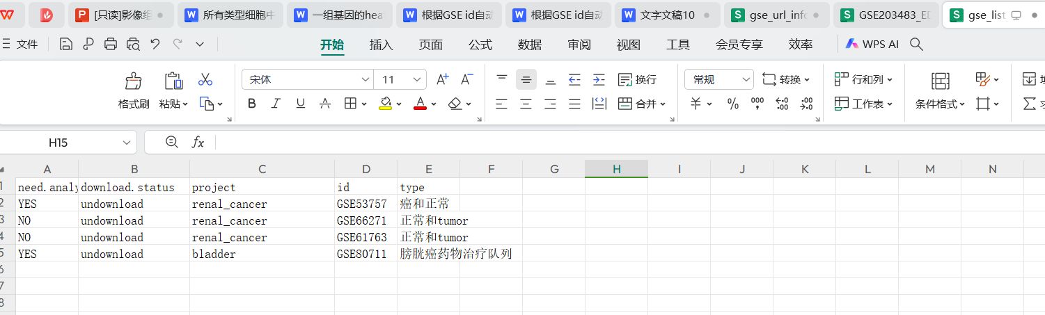Image resolution: width=1045 pixels, height=315 pixels.
Task: Switch to the 数据 (Data) tab
Action: 529,45
